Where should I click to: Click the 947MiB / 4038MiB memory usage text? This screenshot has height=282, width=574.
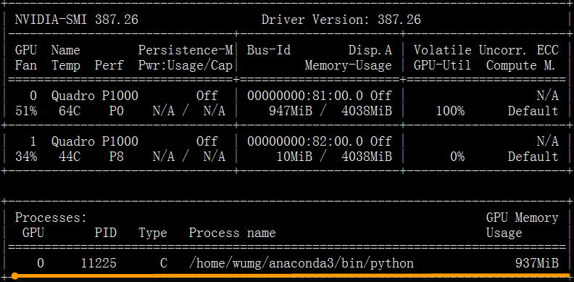pyautogui.click(x=330, y=111)
